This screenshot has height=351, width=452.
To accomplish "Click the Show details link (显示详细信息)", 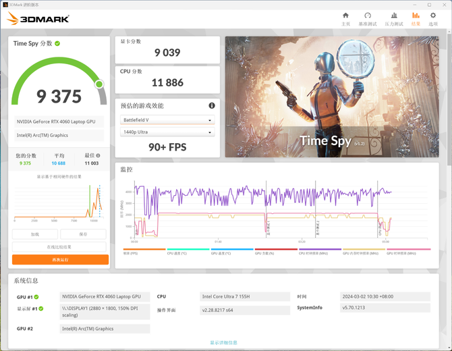I will pyautogui.click(x=223, y=342).
